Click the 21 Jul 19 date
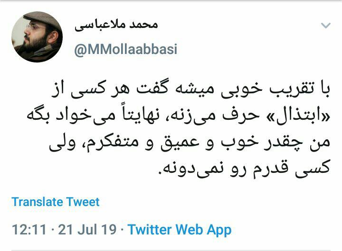The height and width of the screenshot is (251, 342). [87, 230]
